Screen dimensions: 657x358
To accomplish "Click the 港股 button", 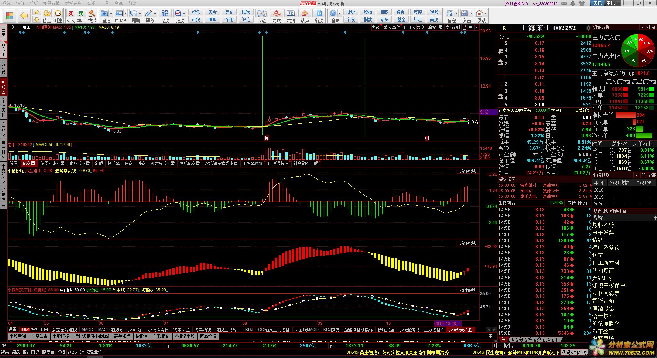I will point(434,12).
